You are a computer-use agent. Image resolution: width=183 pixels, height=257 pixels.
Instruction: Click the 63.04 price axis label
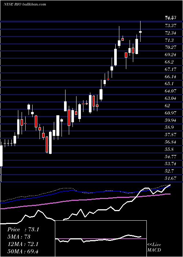[x=171, y=98]
